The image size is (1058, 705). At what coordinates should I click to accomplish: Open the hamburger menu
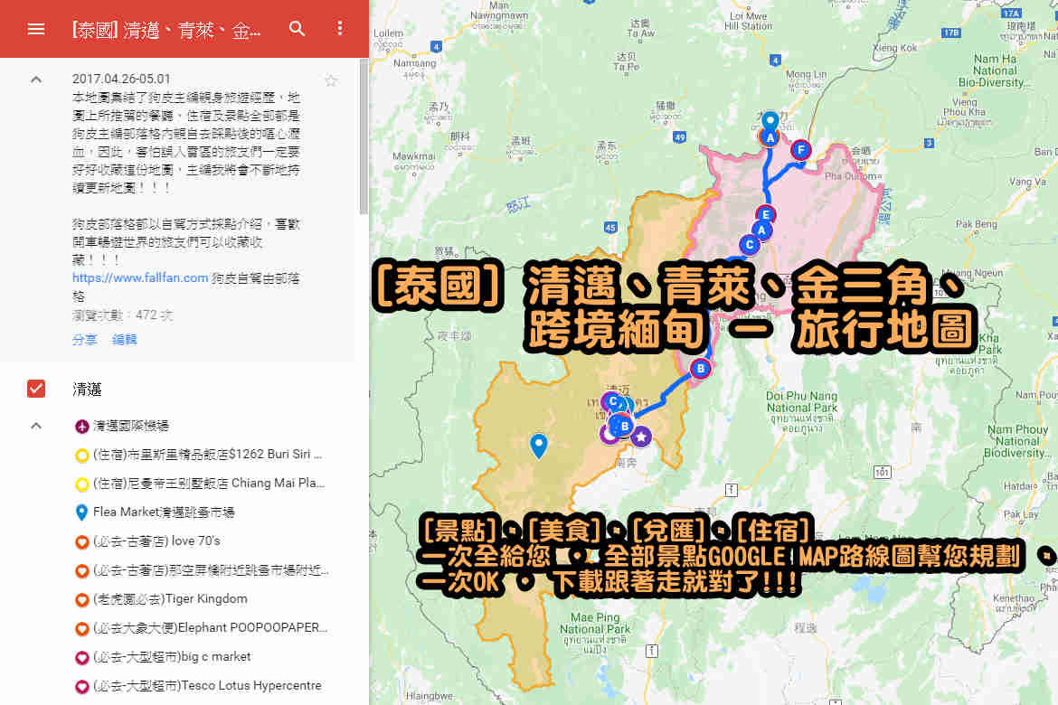click(36, 29)
